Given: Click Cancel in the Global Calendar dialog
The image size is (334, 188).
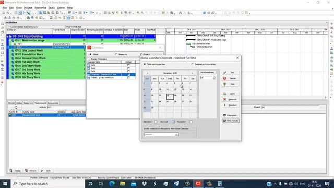Looking at the screenshot, I should point(231,78).
